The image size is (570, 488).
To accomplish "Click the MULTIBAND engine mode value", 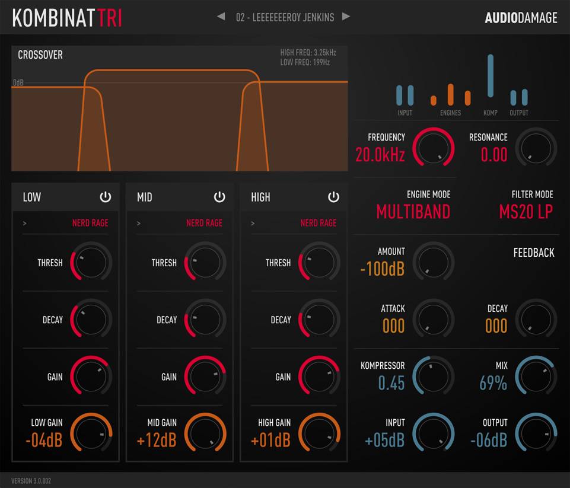I will 413,212.
